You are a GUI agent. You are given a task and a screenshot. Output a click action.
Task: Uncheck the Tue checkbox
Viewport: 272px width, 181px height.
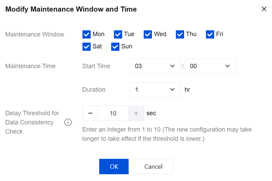[x=118, y=34]
